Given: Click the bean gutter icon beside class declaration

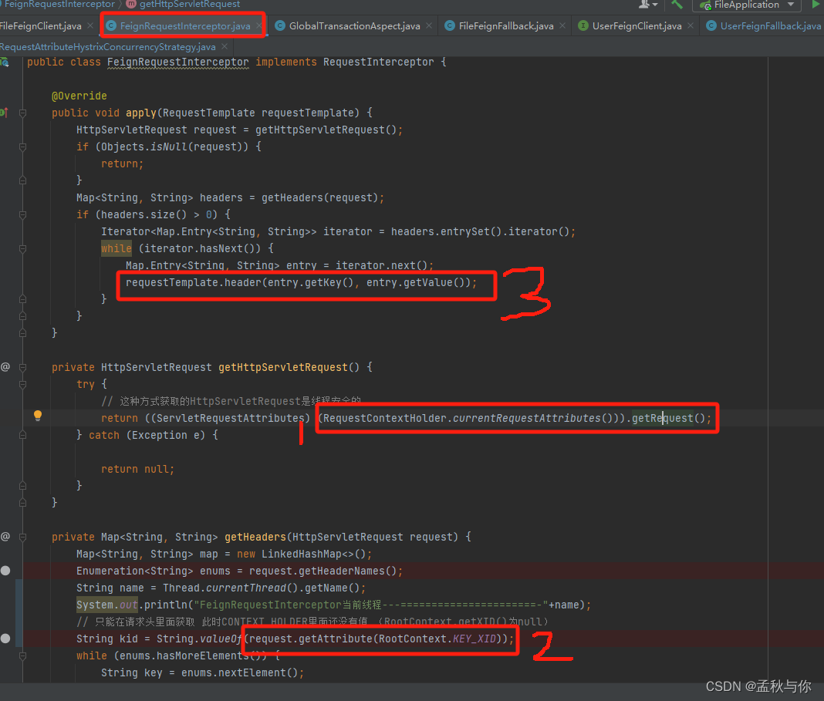Looking at the screenshot, I should [5, 62].
